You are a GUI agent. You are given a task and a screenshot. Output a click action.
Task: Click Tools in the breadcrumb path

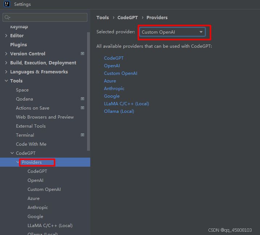(x=103, y=17)
